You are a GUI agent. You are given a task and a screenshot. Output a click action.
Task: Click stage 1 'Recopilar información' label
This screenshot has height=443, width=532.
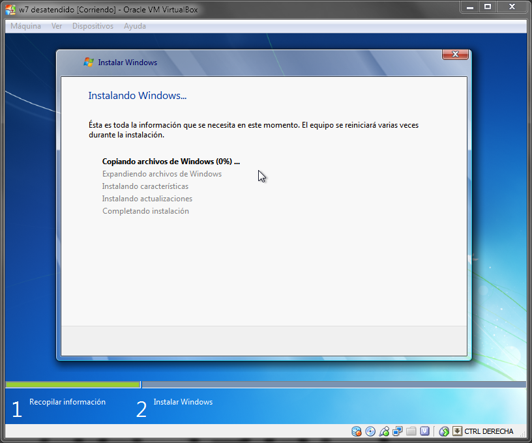point(67,402)
